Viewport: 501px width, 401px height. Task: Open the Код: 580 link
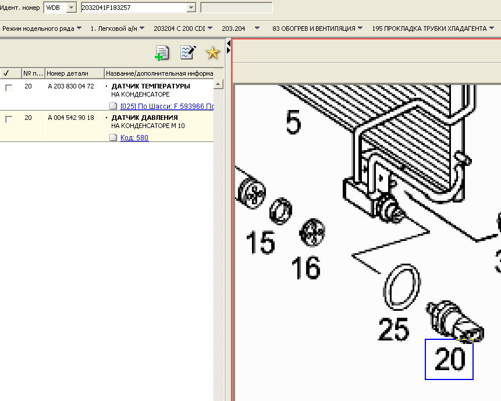click(134, 137)
